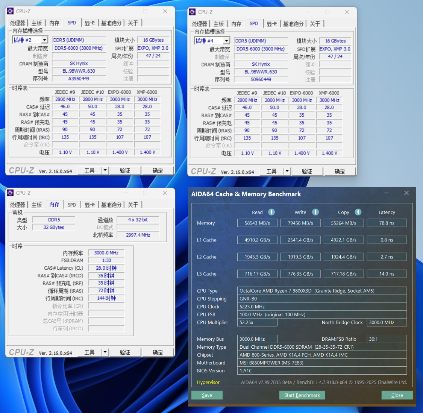Click CPU Clock field 5225.0 MHz
Screen dimensions: 423x413
[322, 307]
